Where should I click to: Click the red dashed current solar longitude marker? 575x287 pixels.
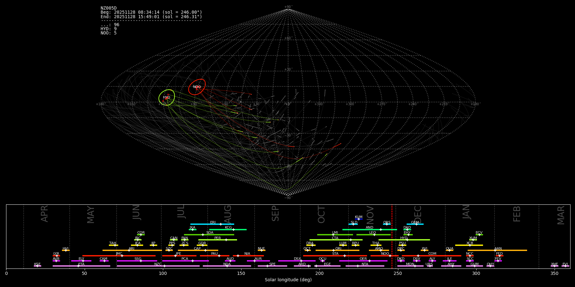tap(392, 236)
